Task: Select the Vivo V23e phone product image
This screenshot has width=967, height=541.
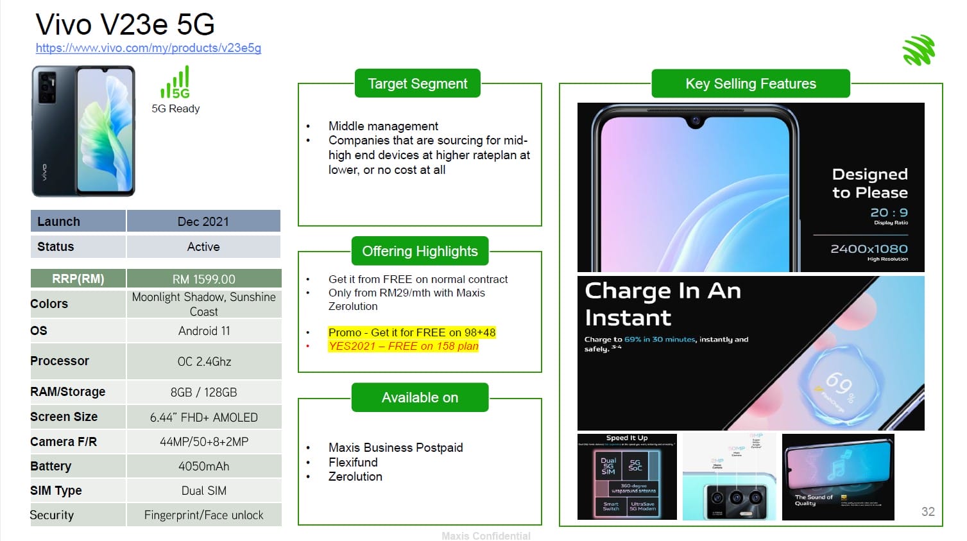Action: point(83,131)
